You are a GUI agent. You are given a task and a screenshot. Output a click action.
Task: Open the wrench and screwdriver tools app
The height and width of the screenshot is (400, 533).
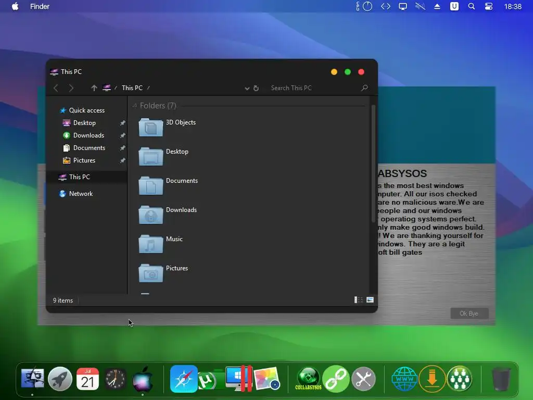[363, 379]
